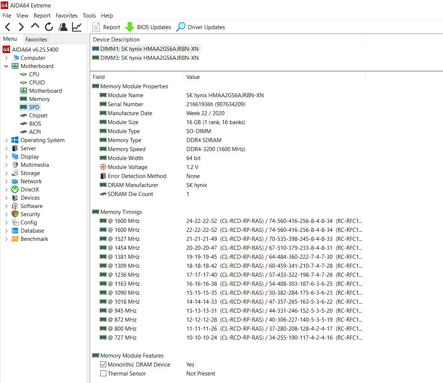Open the View menu
This screenshot has height=383, width=443.
click(x=22, y=16)
